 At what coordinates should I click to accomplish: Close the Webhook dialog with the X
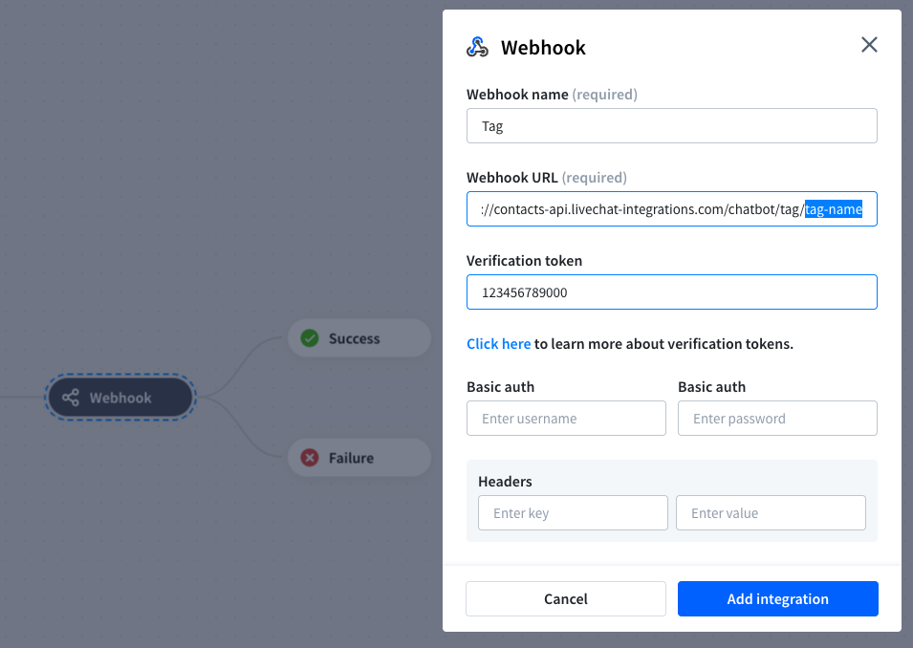869,45
